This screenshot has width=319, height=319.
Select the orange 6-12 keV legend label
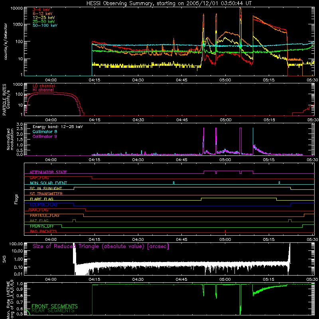[x=43, y=14]
